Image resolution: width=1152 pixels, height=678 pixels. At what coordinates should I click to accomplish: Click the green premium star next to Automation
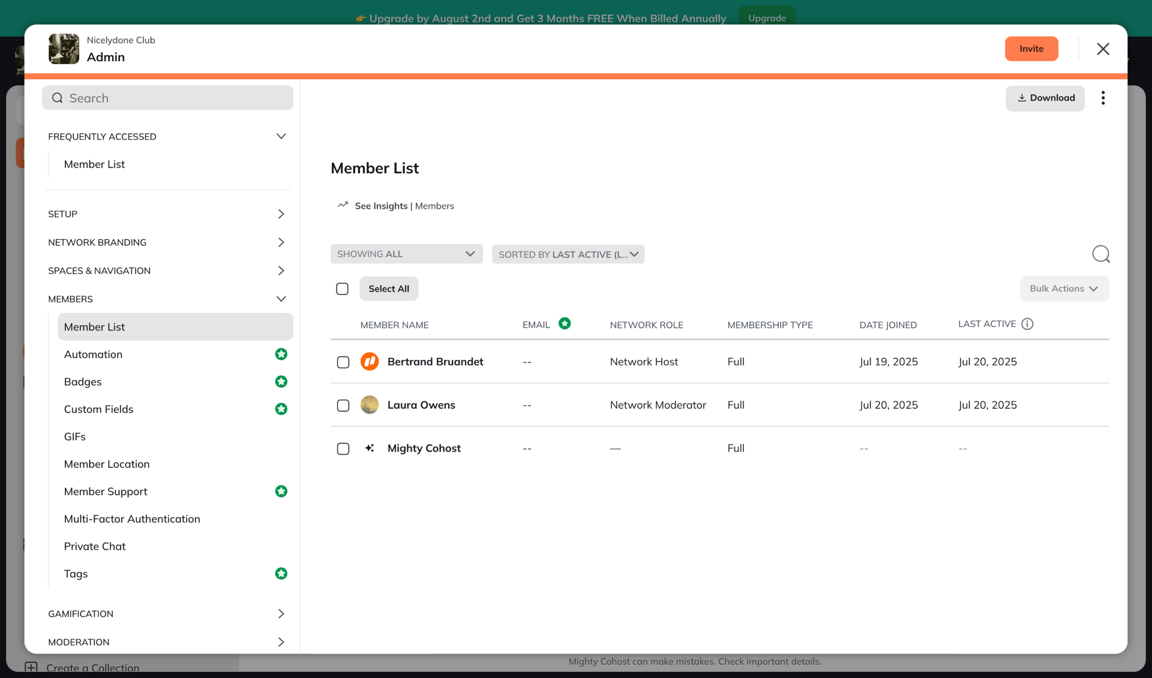click(x=281, y=354)
